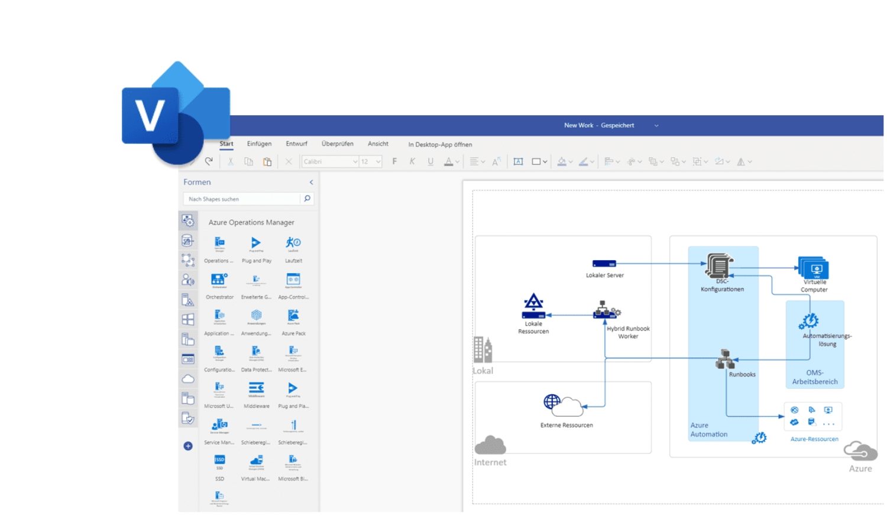Select Externe Ressourcen globe cloud shape

pyautogui.click(x=564, y=405)
